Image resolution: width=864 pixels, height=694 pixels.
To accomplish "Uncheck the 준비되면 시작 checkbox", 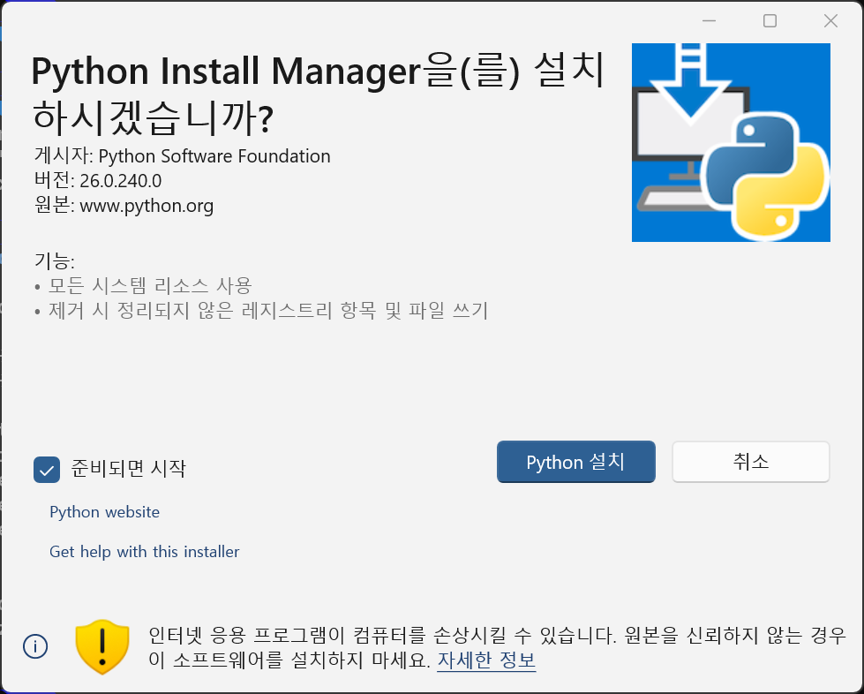I will [x=47, y=470].
